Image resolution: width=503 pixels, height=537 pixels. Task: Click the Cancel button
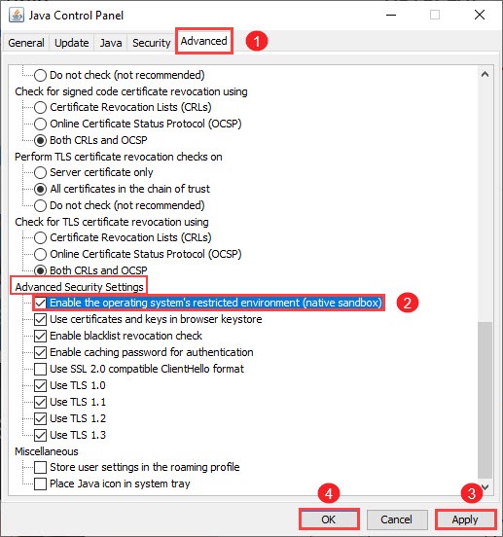click(397, 519)
